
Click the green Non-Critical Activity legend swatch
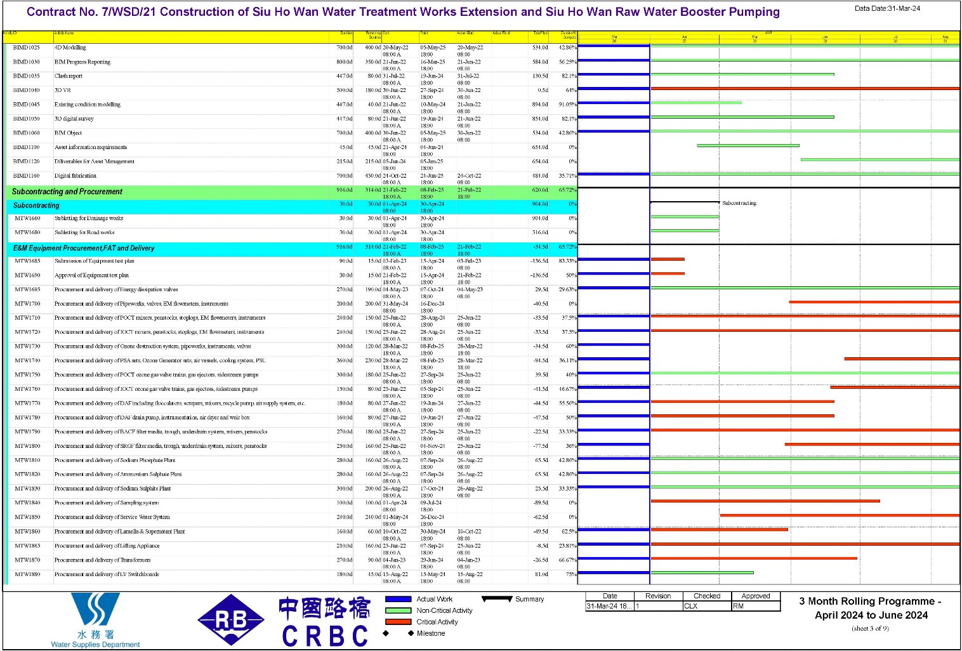[x=399, y=610]
